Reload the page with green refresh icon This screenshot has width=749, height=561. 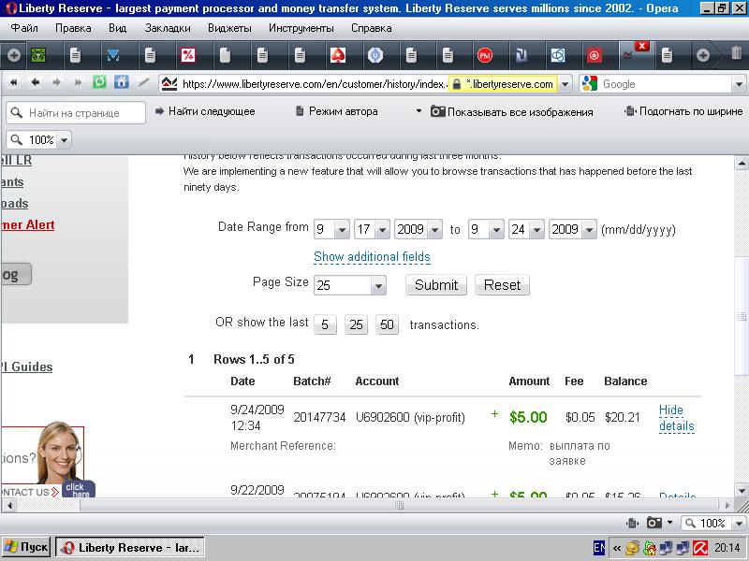click(99, 82)
